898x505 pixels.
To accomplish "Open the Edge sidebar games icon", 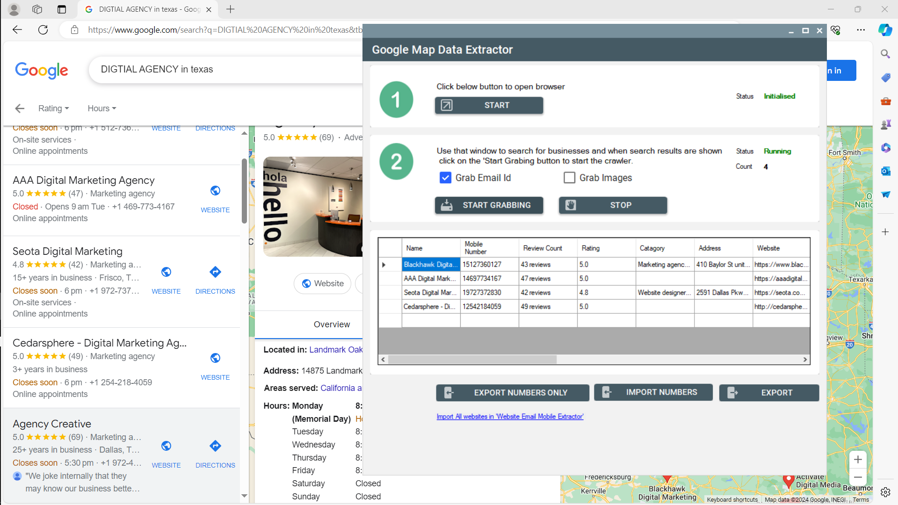I will pos(885,124).
